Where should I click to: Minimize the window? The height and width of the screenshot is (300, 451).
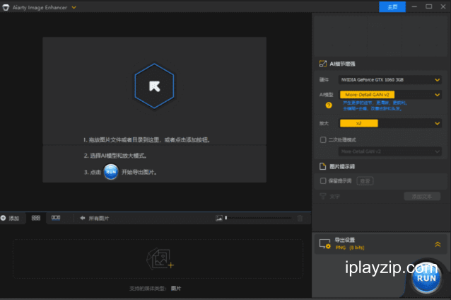tap(414, 6)
